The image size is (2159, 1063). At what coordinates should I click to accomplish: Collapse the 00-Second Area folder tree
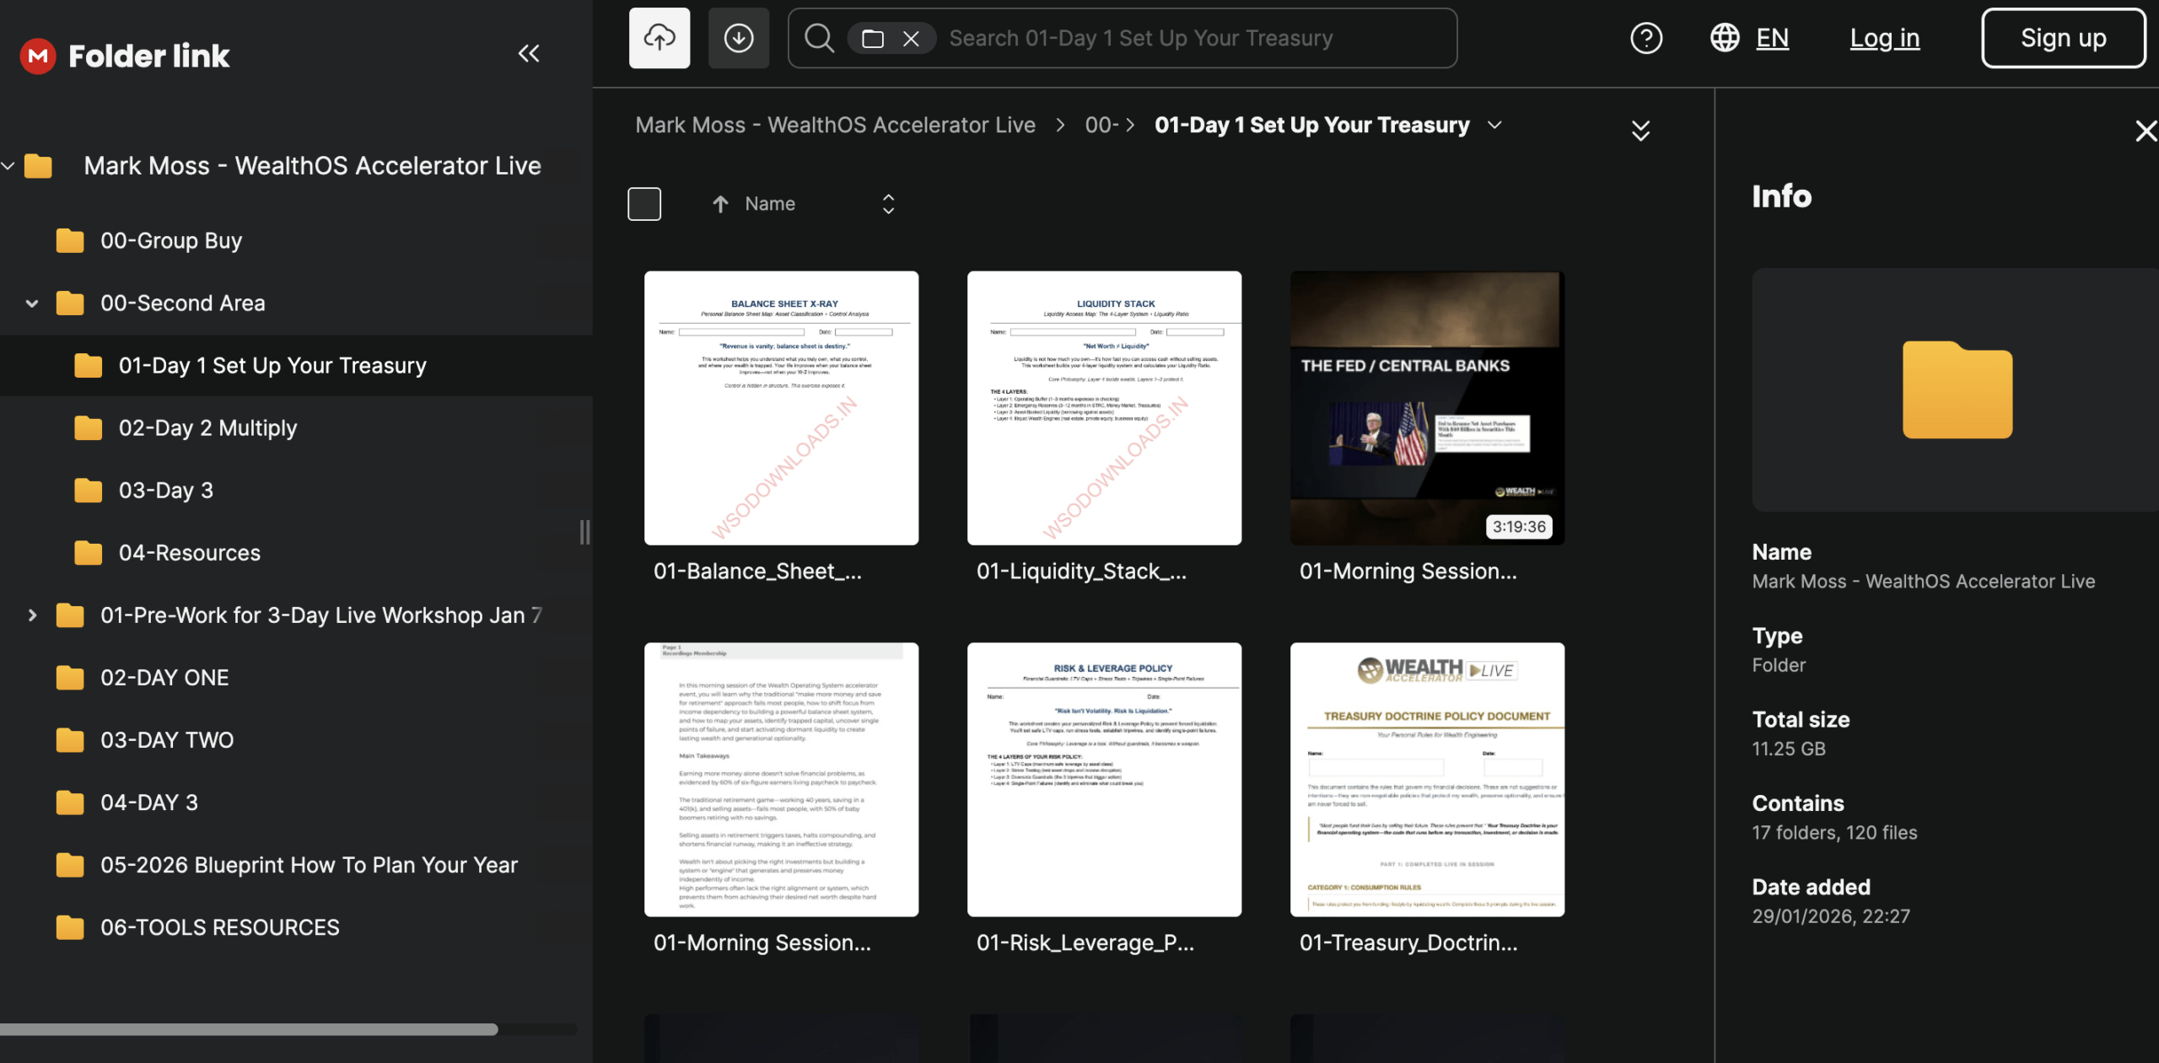pyautogui.click(x=32, y=303)
